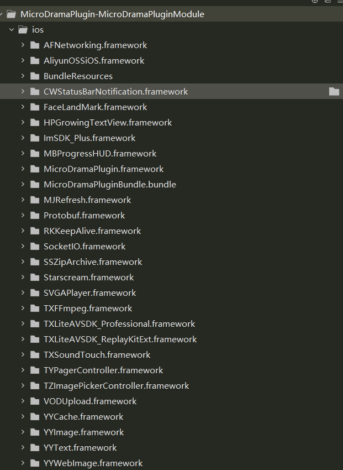Click the folder icon beside SVGAPlayer.framework

tap(35, 293)
